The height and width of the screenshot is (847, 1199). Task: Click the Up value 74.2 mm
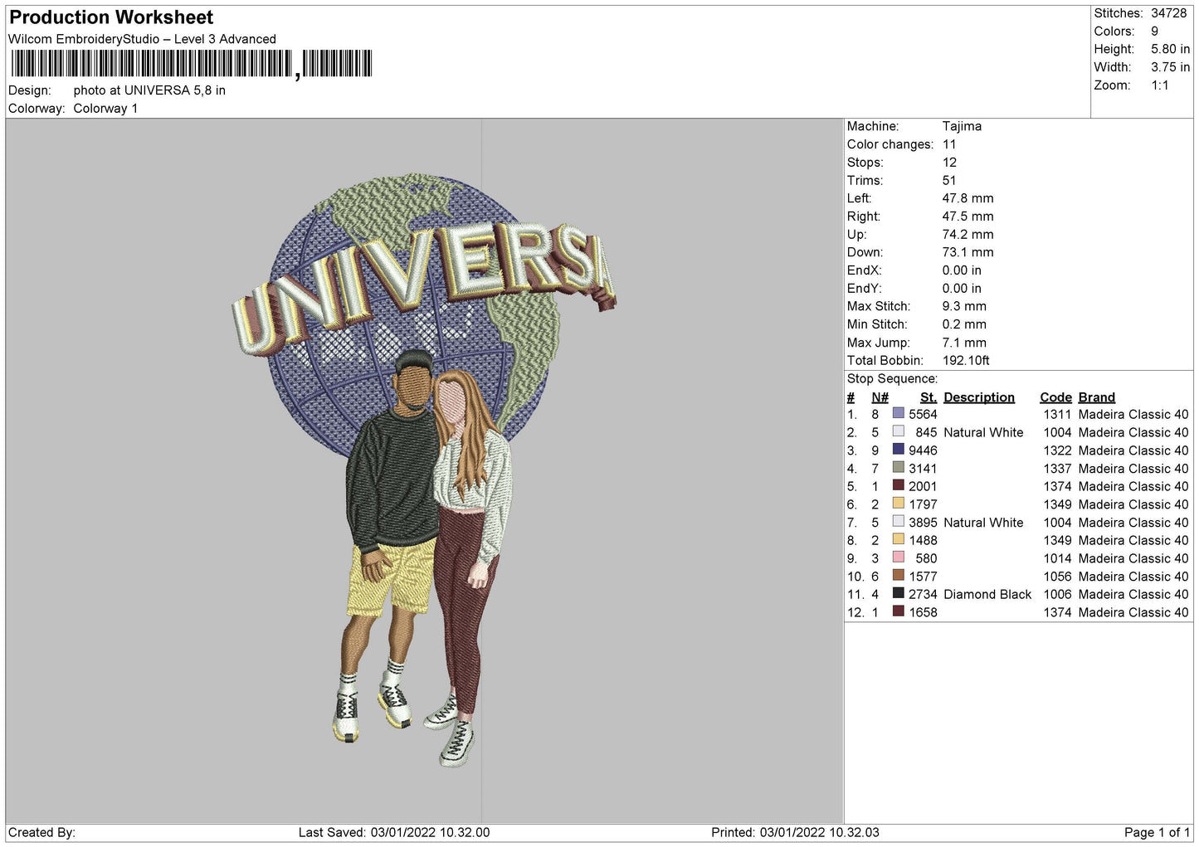pos(967,235)
